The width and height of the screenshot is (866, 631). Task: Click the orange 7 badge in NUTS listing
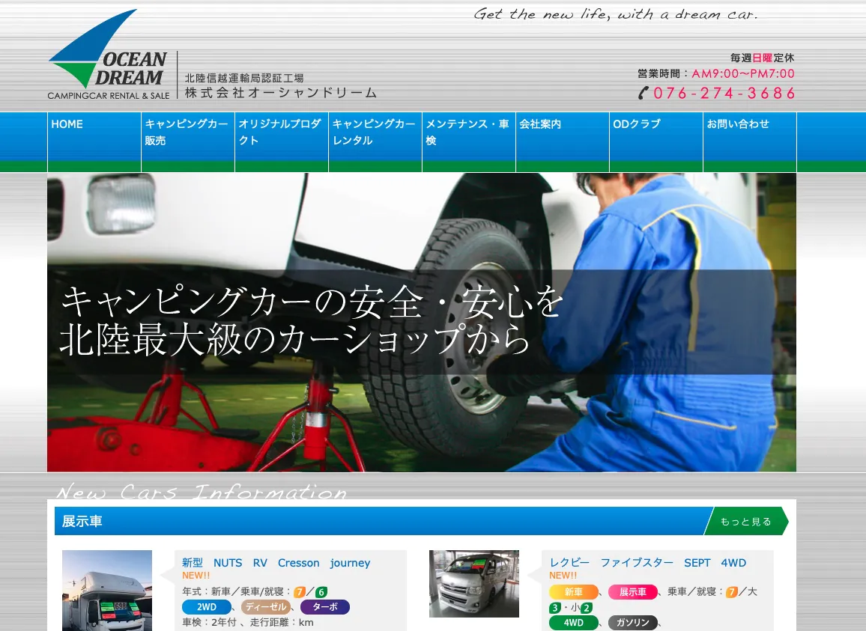pos(300,592)
